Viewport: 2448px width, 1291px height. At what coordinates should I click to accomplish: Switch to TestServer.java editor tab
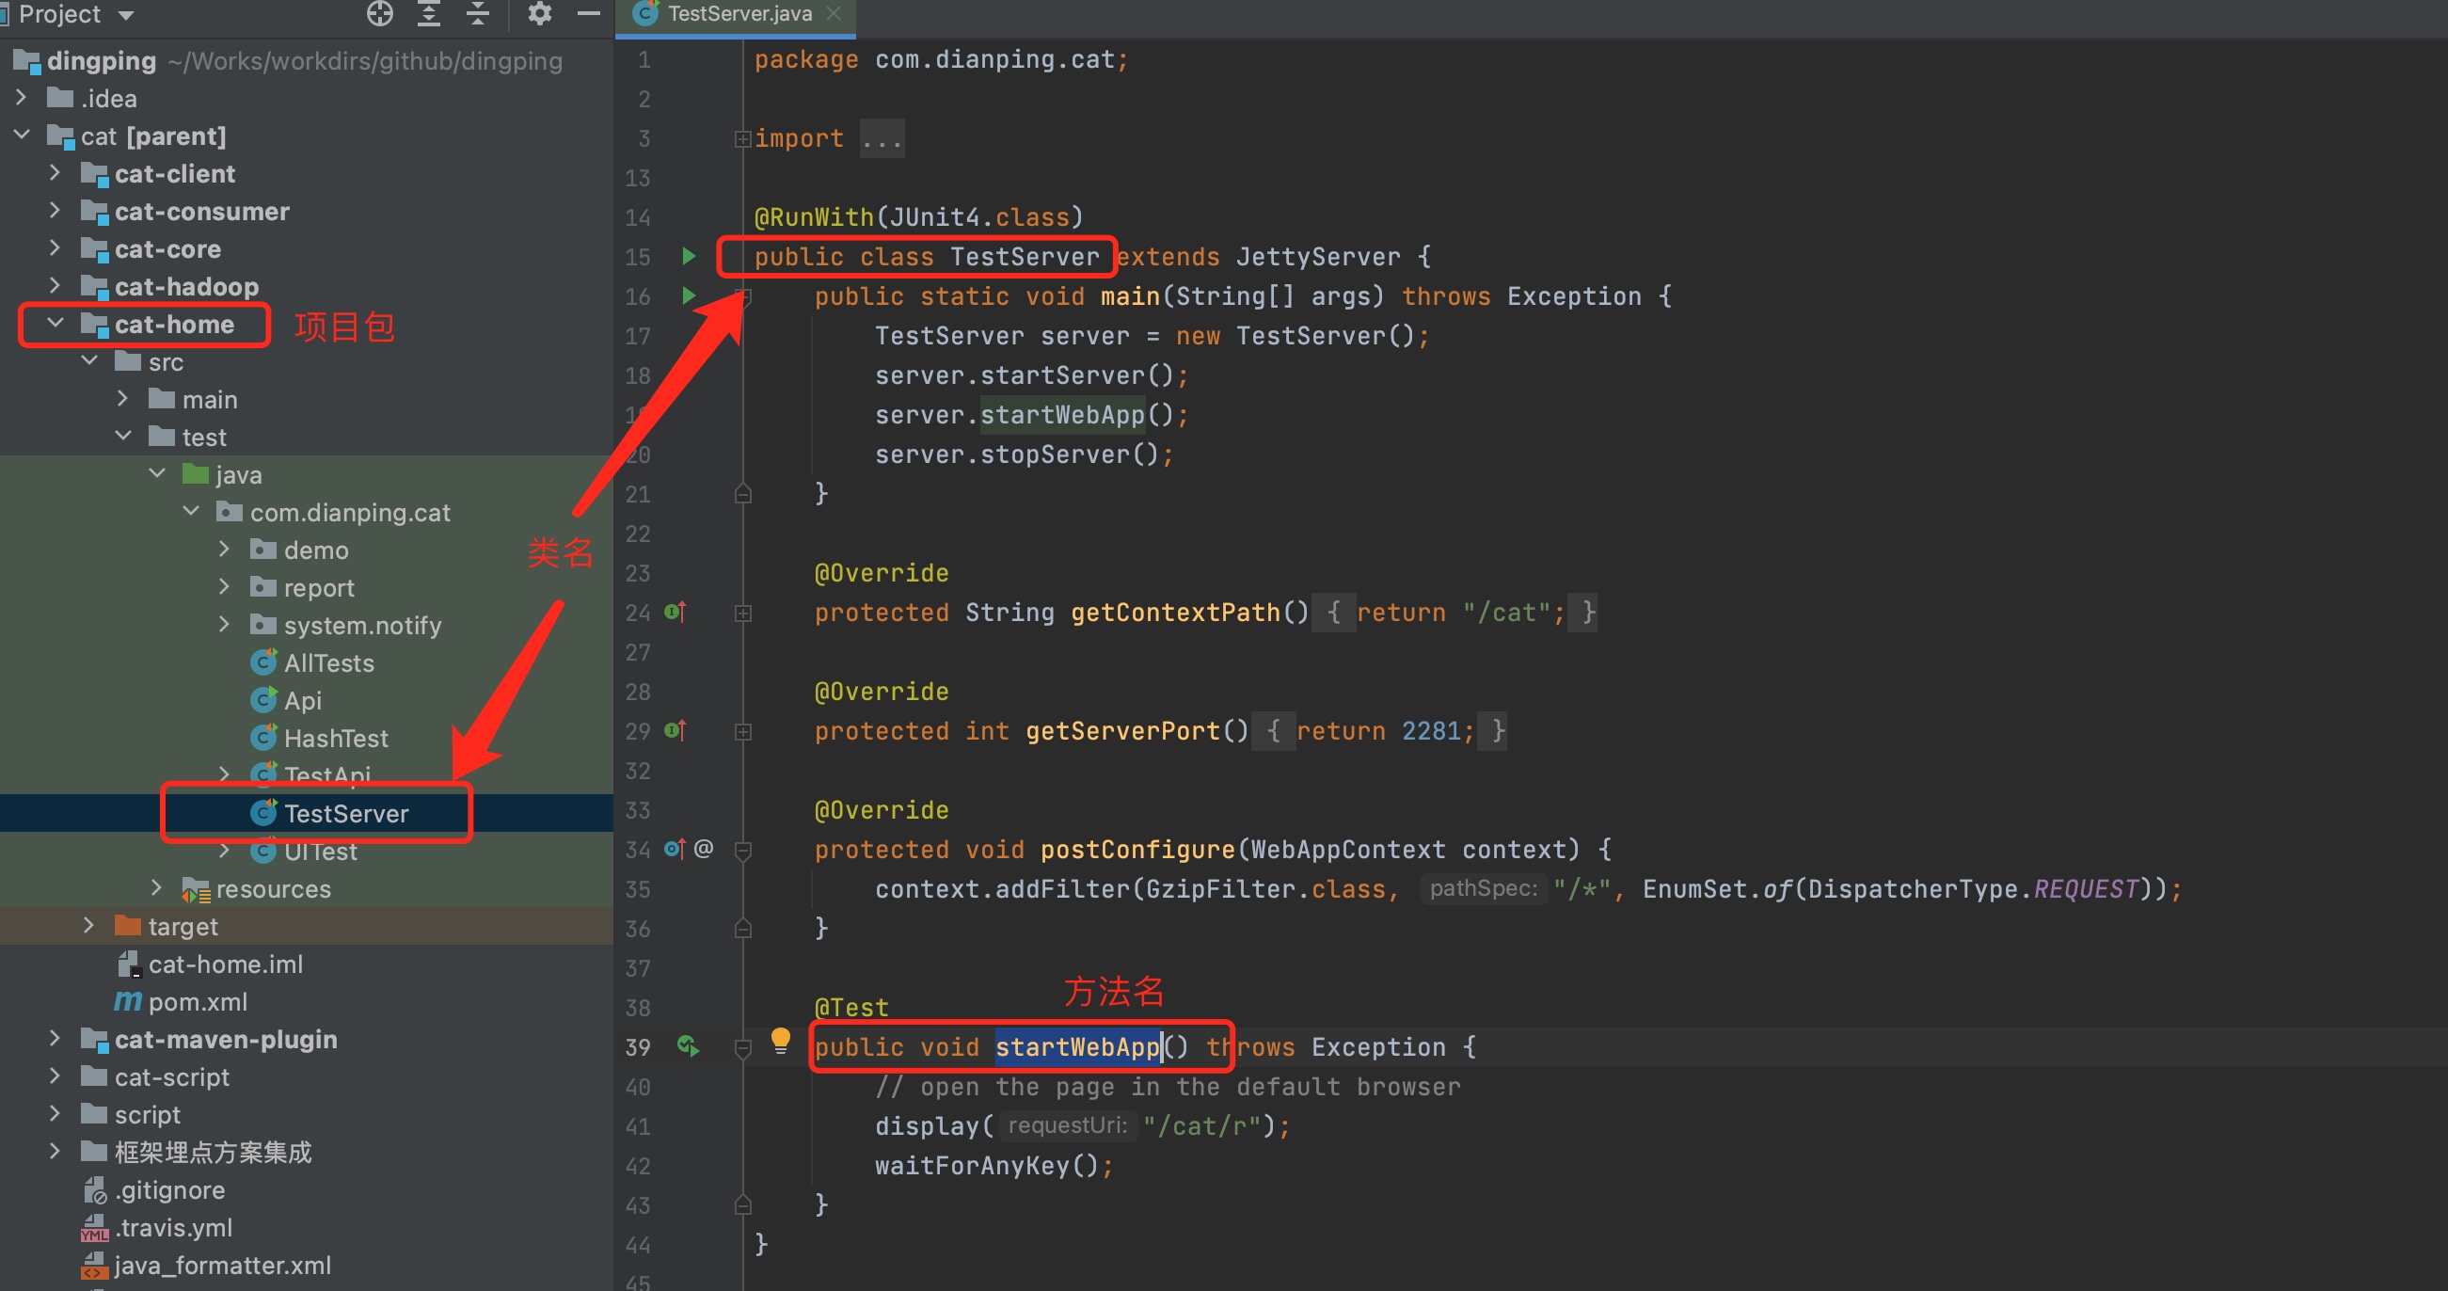pos(739,14)
